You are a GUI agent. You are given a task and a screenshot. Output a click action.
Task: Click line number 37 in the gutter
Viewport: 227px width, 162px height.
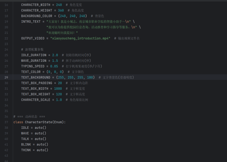pyautogui.click(x=6, y=122)
